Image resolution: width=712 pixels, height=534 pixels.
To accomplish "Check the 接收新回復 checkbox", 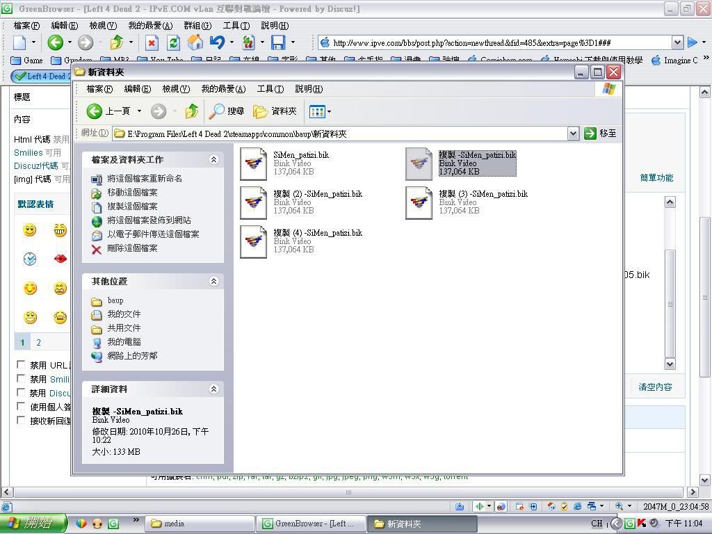I will (x=21, y=420).
